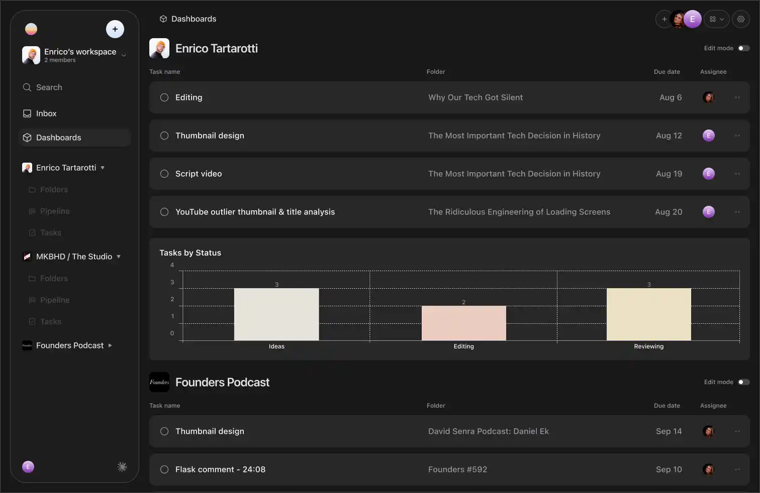Click the sparkle icon at sidebar bottom
Viewport: 760px width, 493px height.
pos(122,467)
